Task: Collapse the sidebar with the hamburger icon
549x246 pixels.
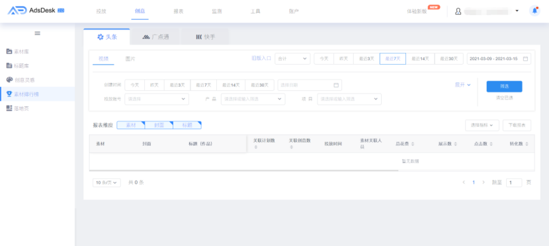Action: (x=38, y=33)
